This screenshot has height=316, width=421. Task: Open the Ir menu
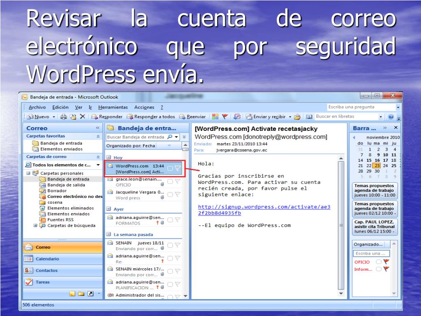[x=90, y=107]
